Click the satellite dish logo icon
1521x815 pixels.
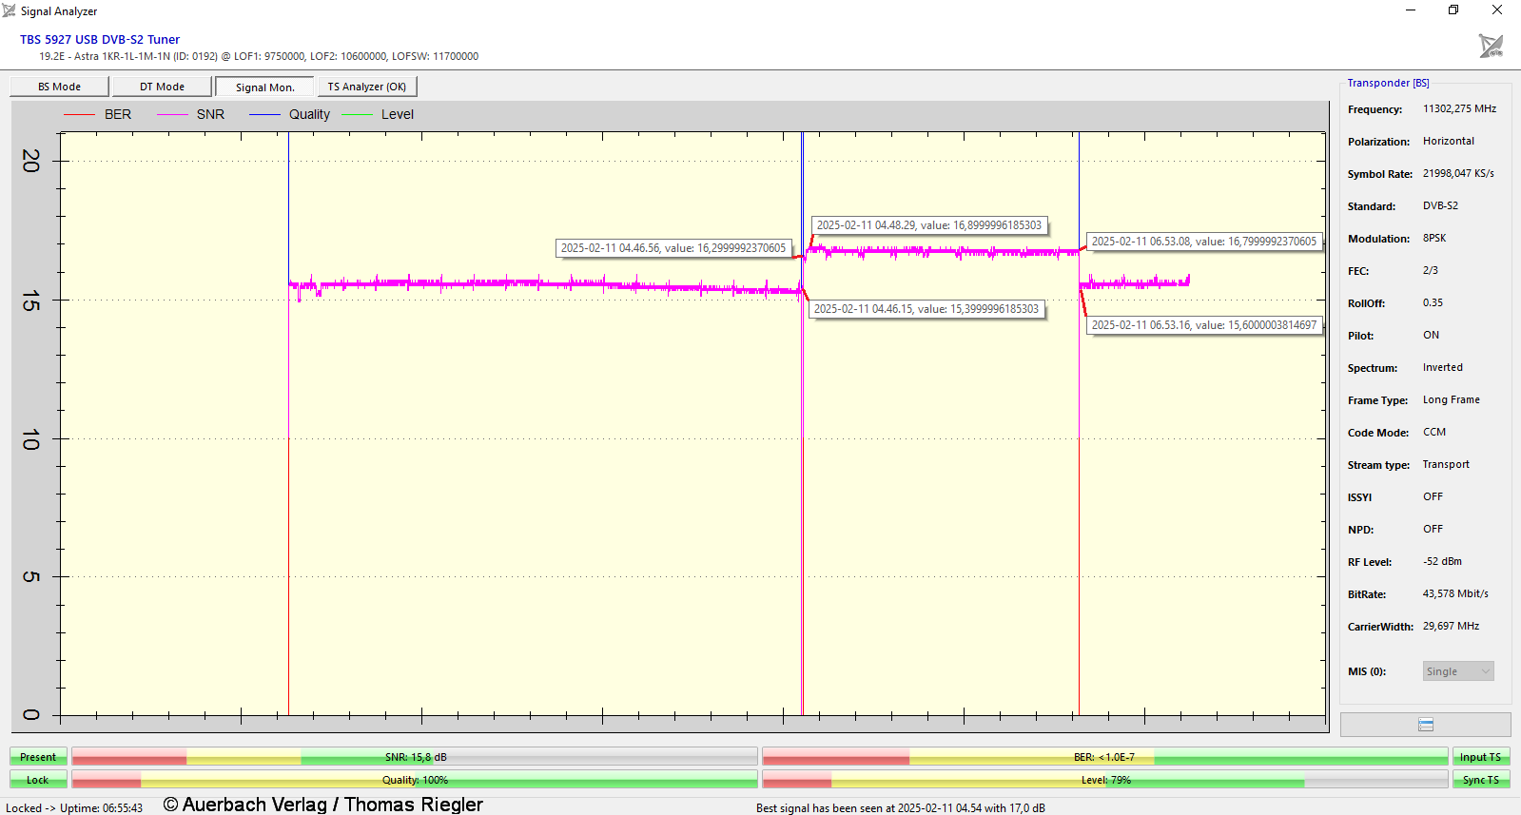[1491, 46]
